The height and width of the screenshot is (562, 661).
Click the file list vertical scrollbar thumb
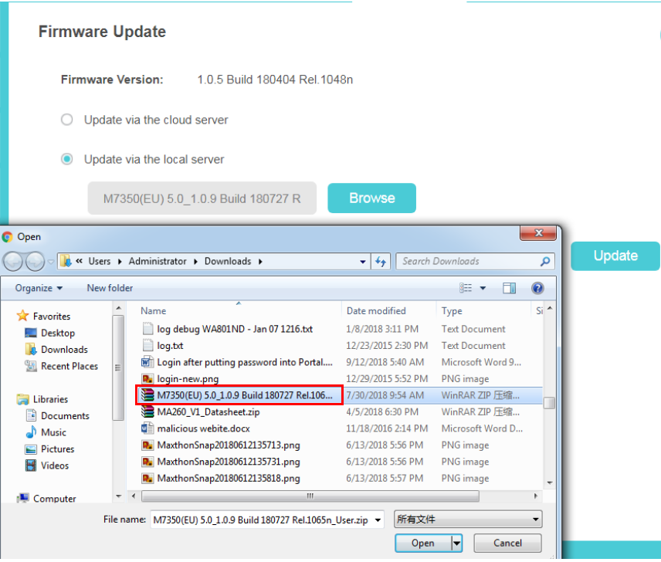(x=549, y=403)
